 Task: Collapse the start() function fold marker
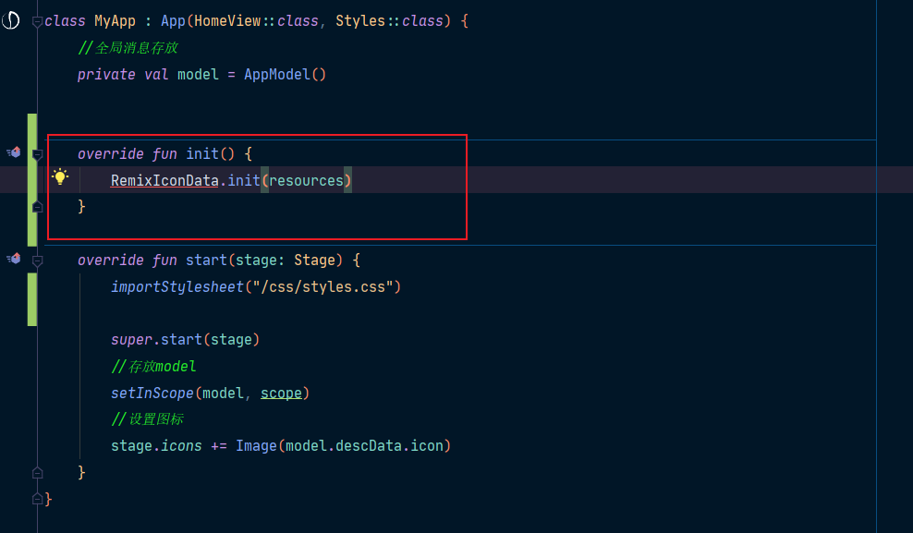[37, 261]
